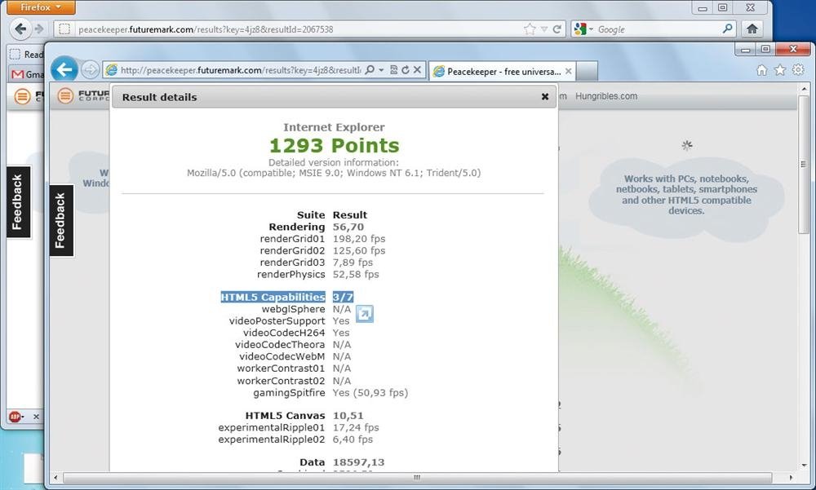816x490 pixels.
Task: Go back in Firefox window
Action: coord(21,29)
